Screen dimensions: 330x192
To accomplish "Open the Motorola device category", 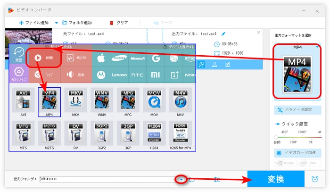I will (x=99, y=75).
